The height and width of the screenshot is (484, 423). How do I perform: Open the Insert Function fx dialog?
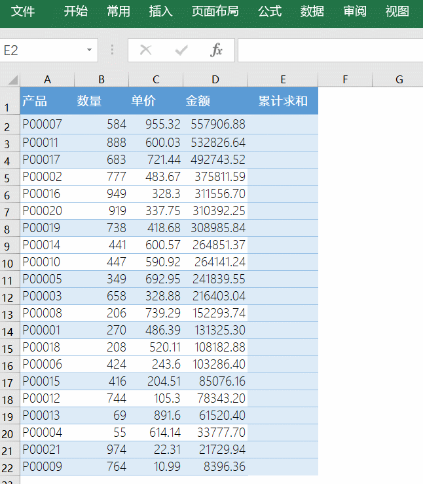click(216, 50)
